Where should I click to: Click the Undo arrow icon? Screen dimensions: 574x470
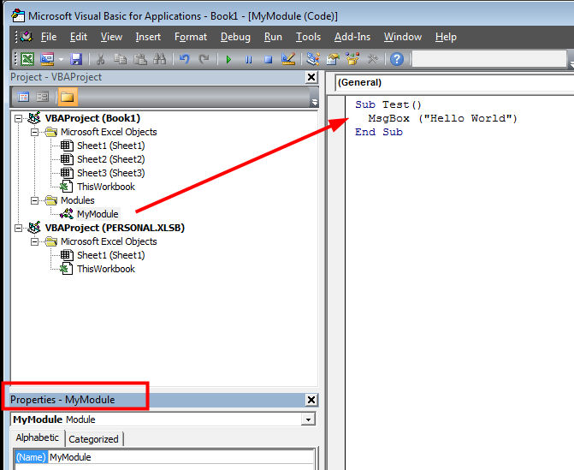(184, 59)
